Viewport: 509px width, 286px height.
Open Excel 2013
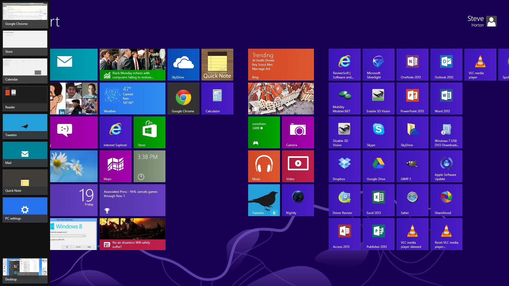pyautogui.click(x=379, y=200)
